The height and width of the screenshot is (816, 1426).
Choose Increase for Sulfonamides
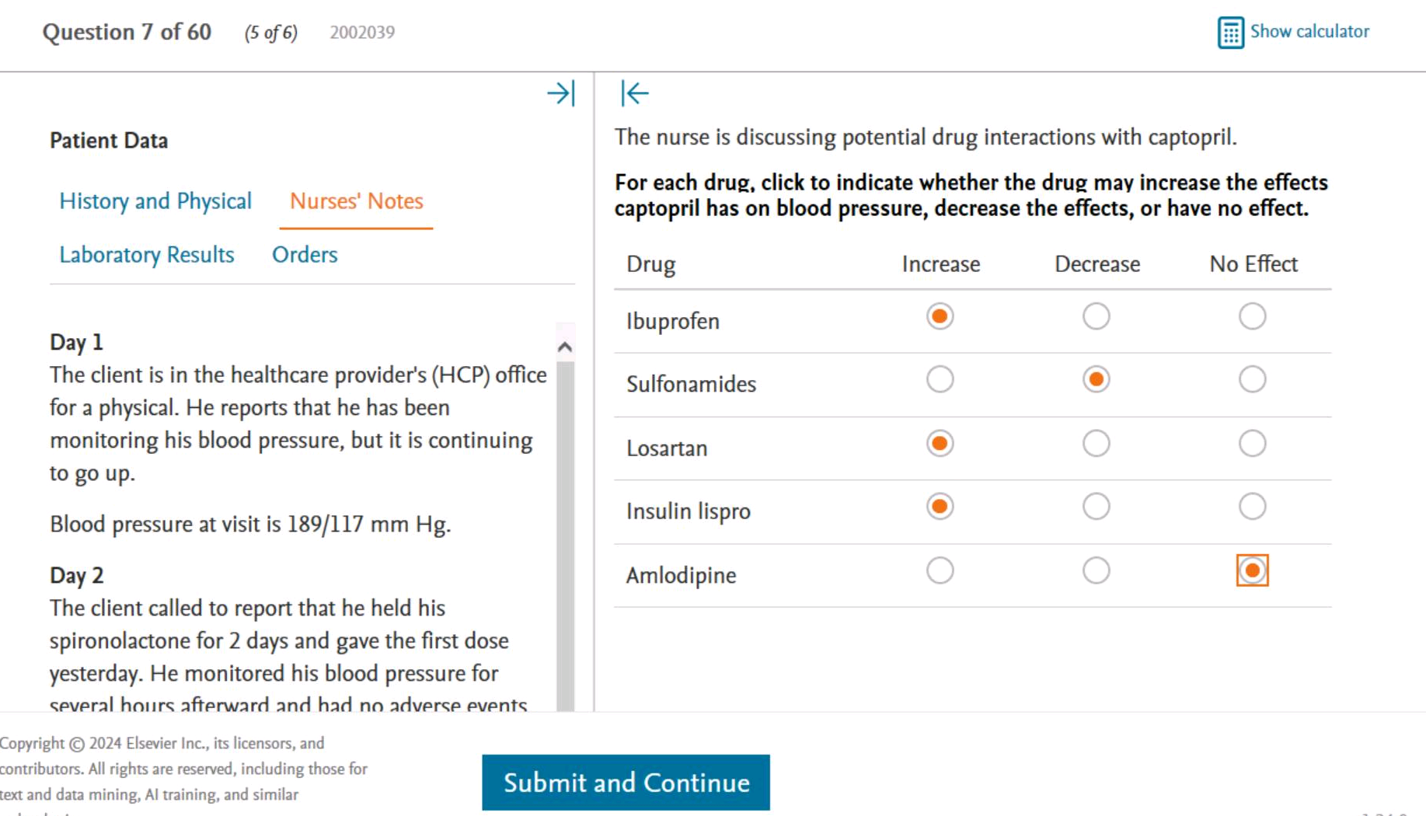coord(940,379)
